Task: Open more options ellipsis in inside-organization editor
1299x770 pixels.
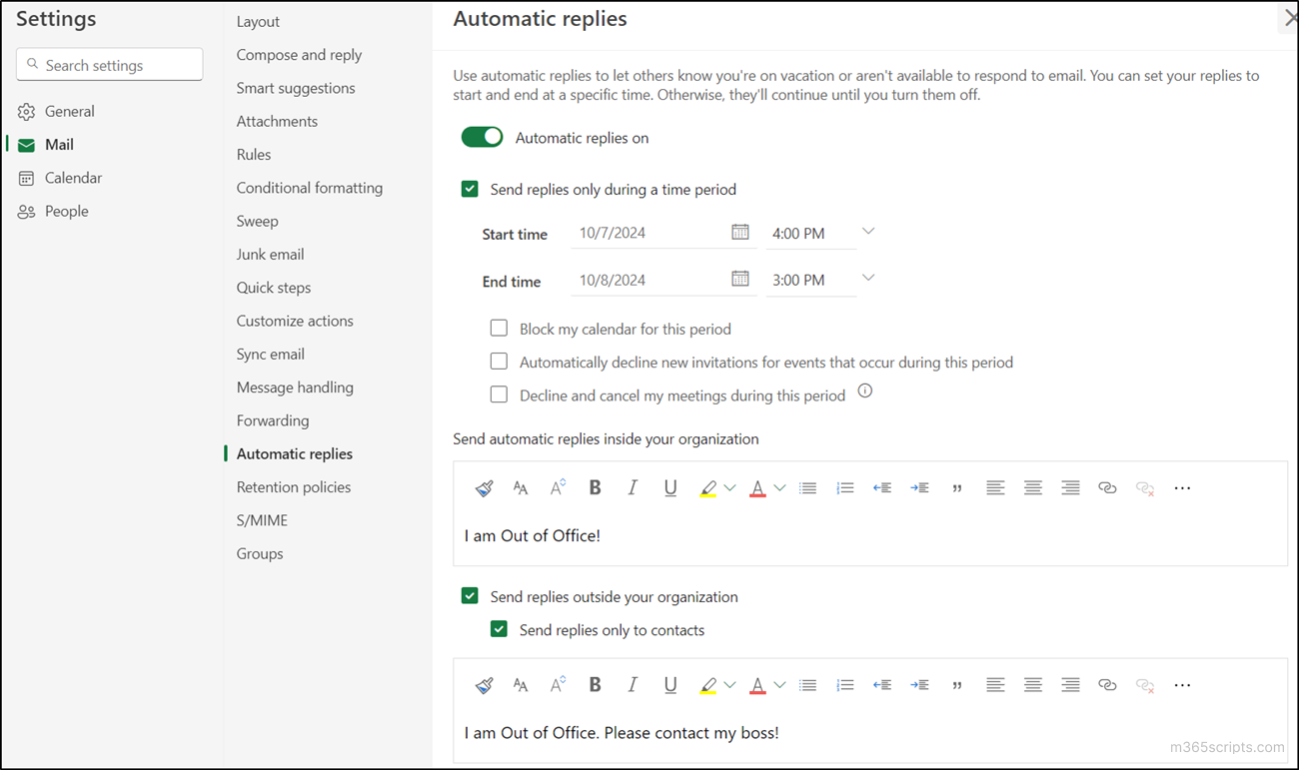Action: (x=1183, y=487)
